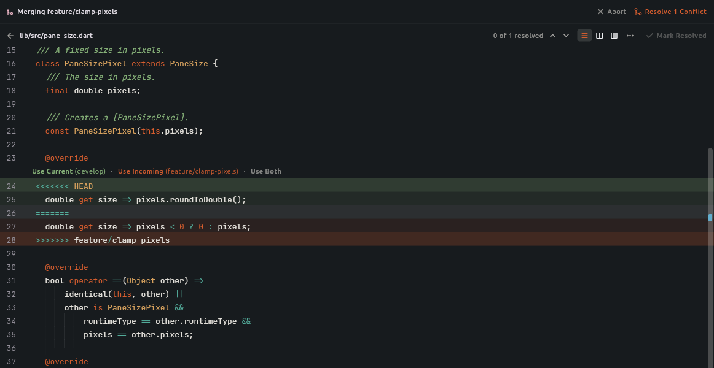Click the '=======' separator line
This screenshot has width=714, height=368.
point(357,213)
